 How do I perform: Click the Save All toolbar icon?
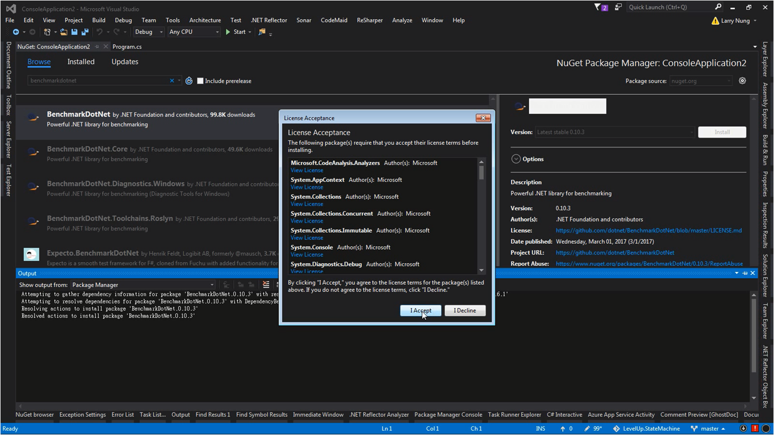(85, 32)
